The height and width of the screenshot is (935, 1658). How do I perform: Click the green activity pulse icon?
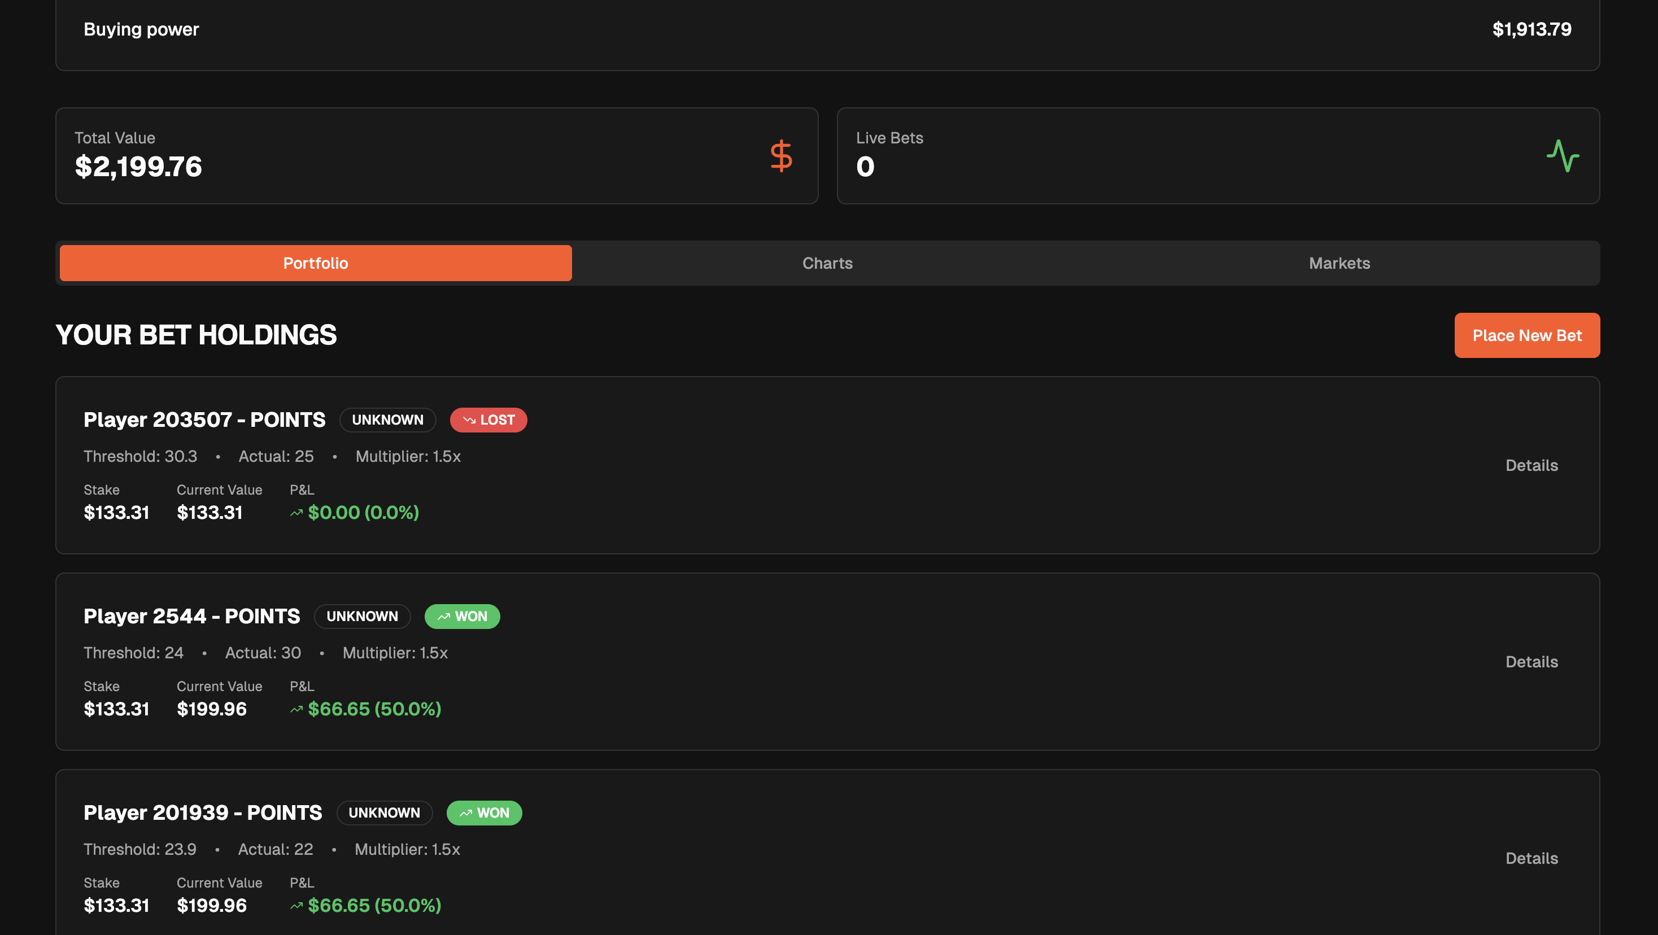(1562, 156)
